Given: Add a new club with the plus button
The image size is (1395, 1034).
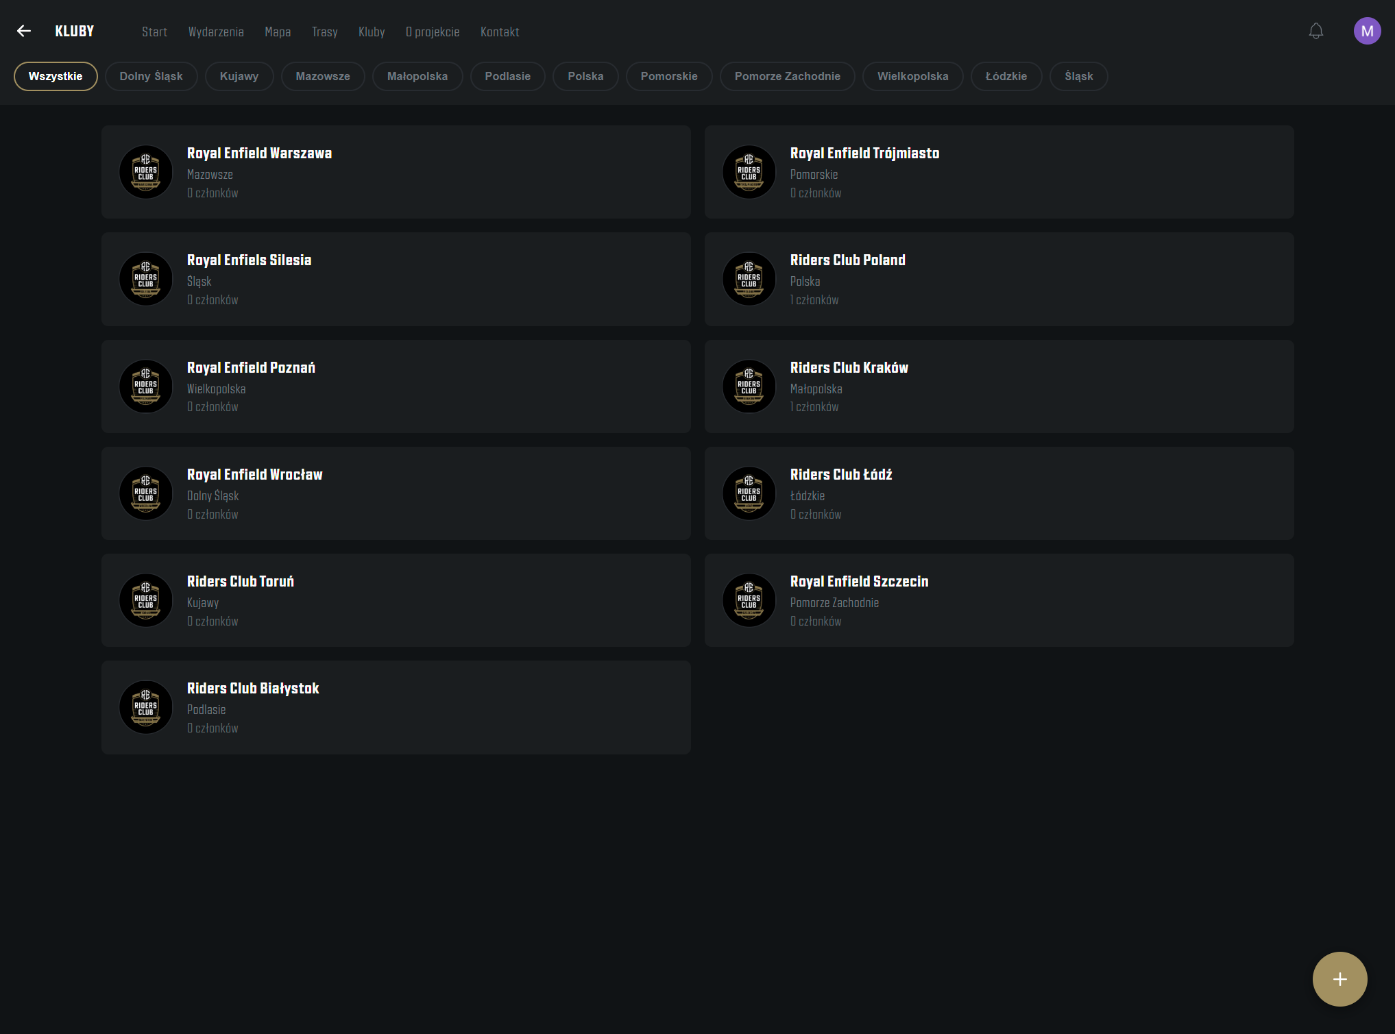Looking at the screenshot, I should 1339,978.
